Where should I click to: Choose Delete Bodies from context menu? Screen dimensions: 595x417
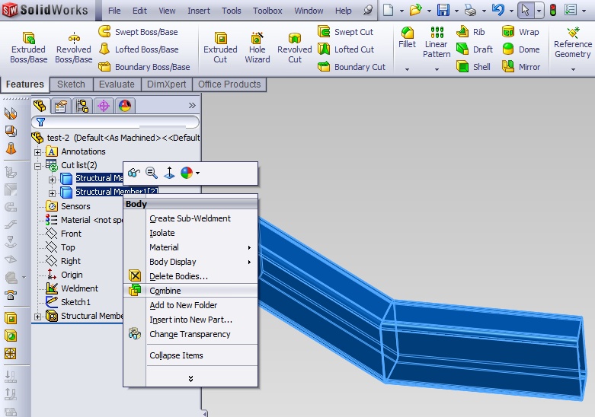[190, 276]
